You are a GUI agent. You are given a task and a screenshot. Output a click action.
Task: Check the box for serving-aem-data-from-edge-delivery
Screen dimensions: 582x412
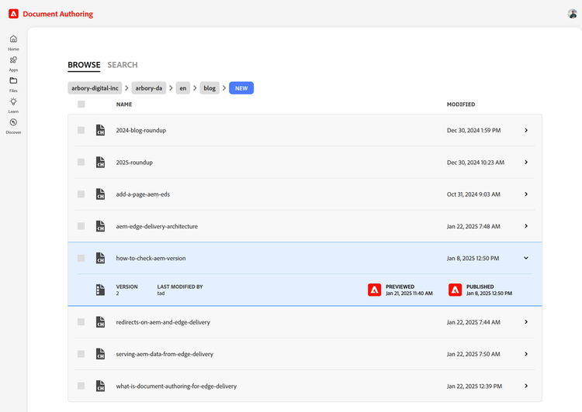(81, 354)
